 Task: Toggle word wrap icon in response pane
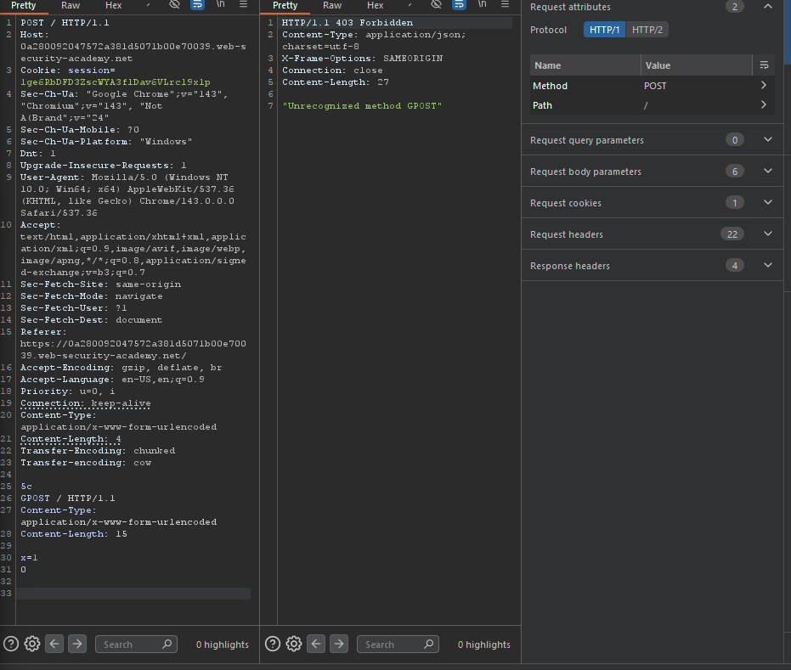click(x=459, y=4)
